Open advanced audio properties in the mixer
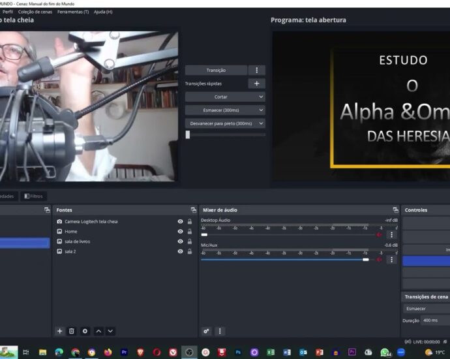The image size is (450, 359). tap(206, 331)
